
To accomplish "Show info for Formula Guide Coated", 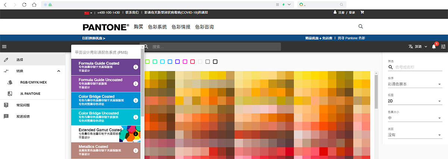I will click(136, 67).
